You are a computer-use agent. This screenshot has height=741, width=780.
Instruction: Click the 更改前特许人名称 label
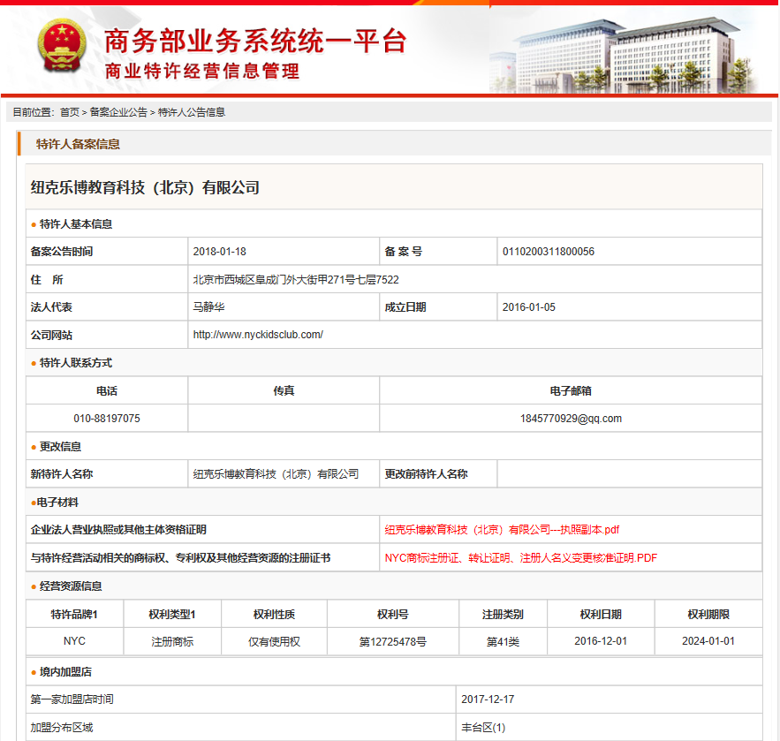[426, 474]
